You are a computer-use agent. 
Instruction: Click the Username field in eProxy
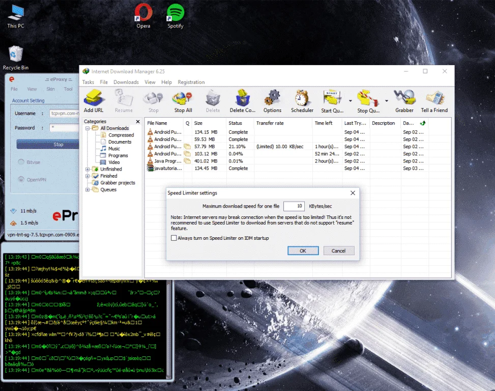click(x=65, y=114)
